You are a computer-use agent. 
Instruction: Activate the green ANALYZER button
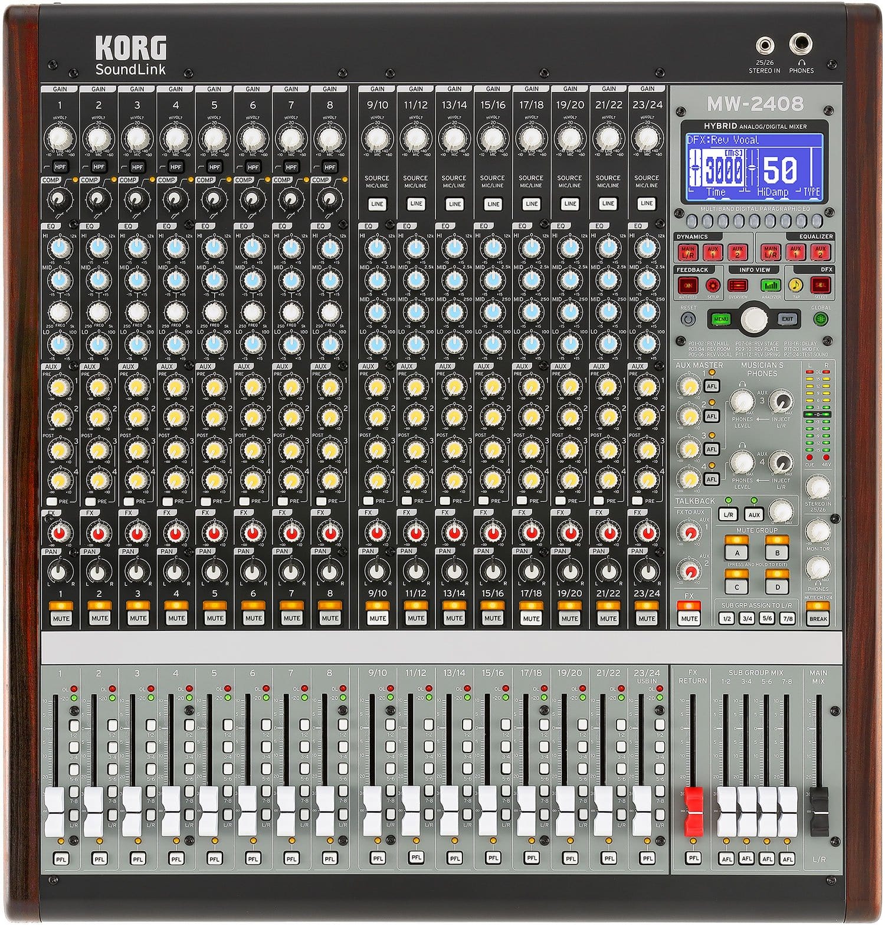point(770,285)
